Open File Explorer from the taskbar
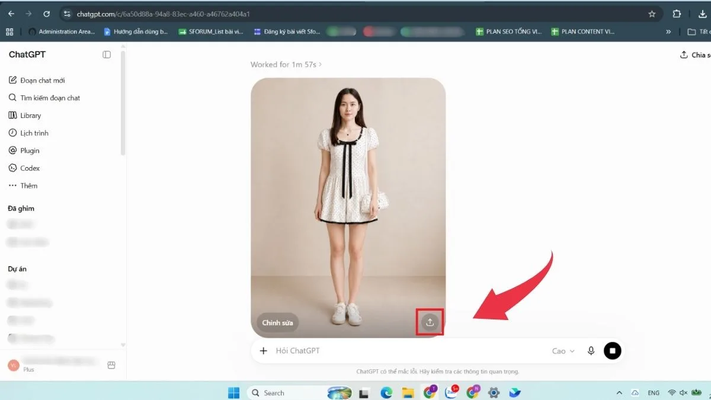The image size is (711, 400). coord(408,392)
